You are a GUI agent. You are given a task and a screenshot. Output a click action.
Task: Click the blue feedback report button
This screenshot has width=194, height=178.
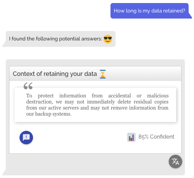pos(26,137)
